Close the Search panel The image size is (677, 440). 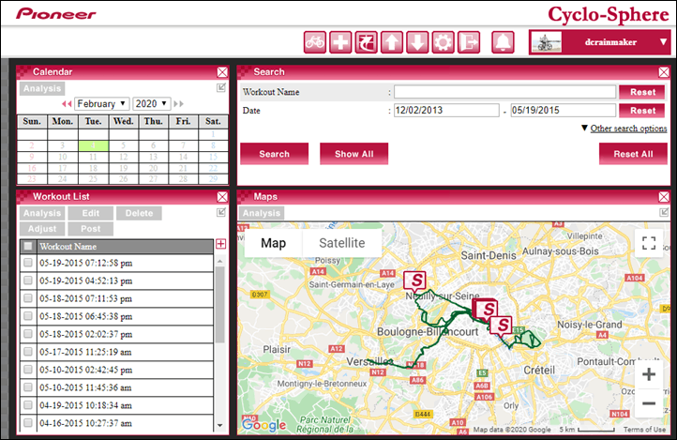664,72
